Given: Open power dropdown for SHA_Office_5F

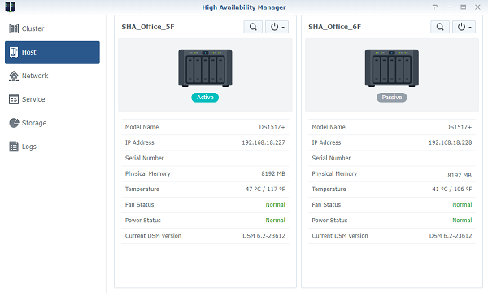Looking at the screenshot, I should click(277, 27).
